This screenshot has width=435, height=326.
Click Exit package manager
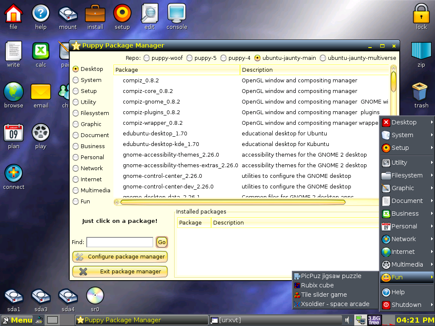pyautogui.click(x=120, y=272)
